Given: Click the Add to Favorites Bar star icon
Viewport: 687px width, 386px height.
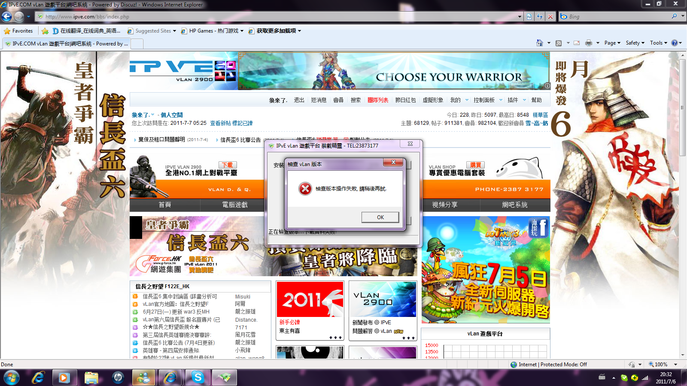Looking at the screenshot, I should coord(45,31).
